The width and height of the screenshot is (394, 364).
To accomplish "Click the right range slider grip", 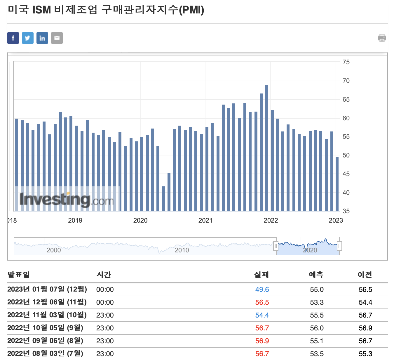I will tap(339, 246).
